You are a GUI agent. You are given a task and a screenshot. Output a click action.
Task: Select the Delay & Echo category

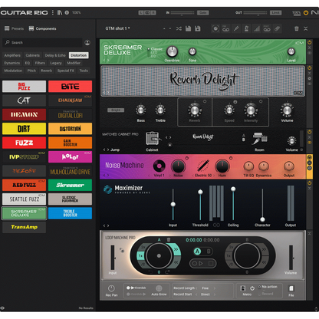tap(55, 55)
